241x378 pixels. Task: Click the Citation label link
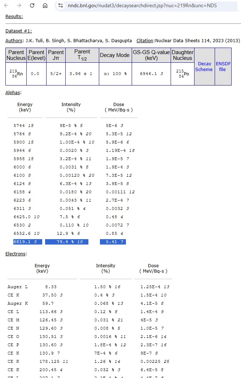click(x=145, y=40)
